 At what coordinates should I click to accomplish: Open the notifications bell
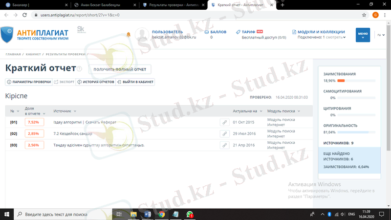(129, 34)
